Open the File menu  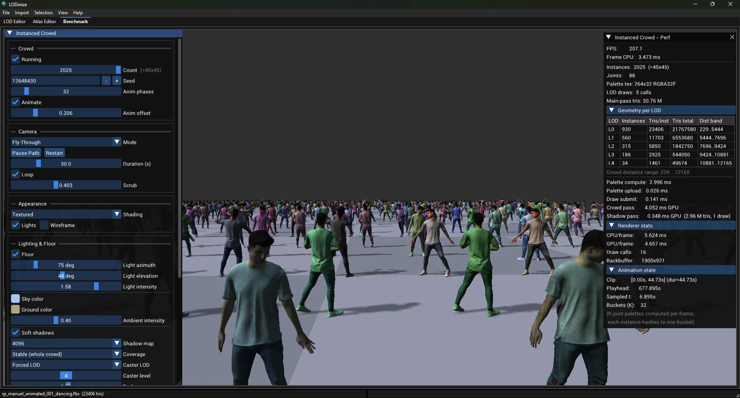[6, 13]
